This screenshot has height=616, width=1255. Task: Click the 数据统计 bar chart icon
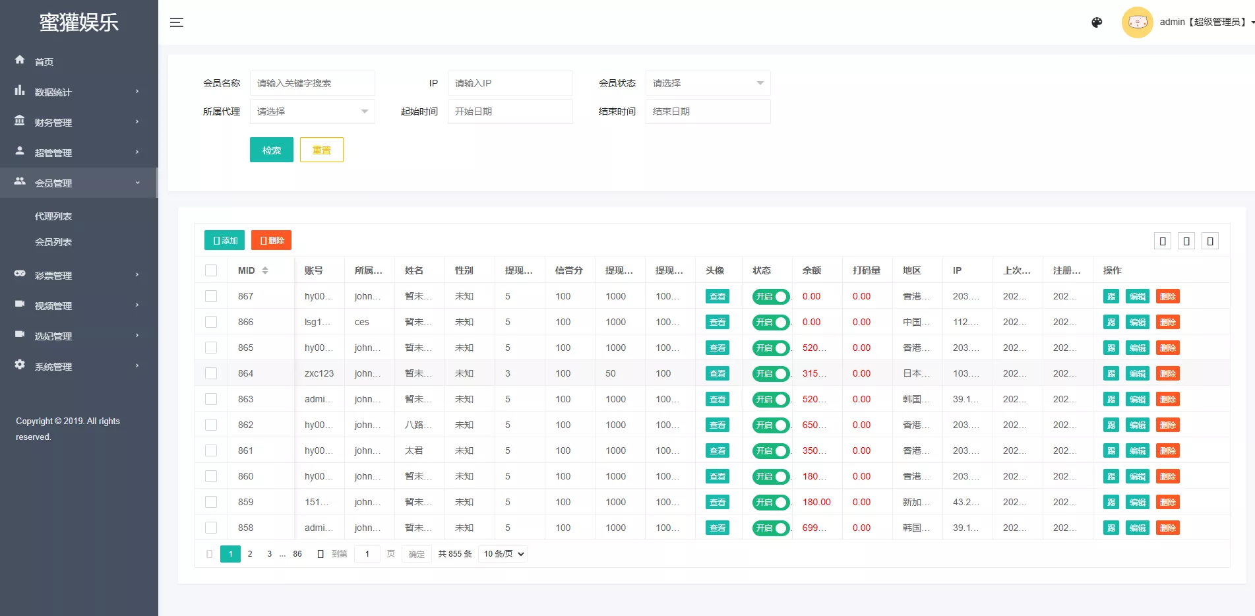(20, 90)
